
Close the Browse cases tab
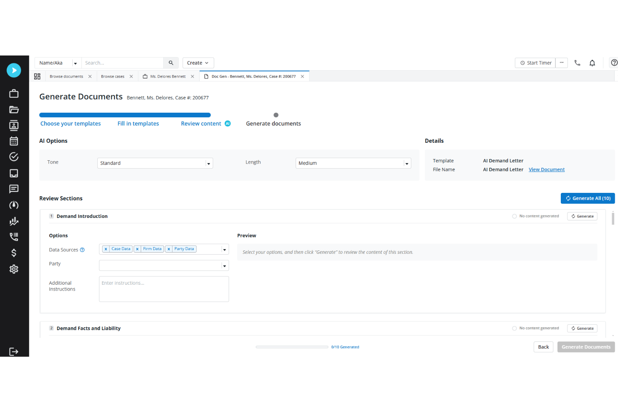pos(131,76)
